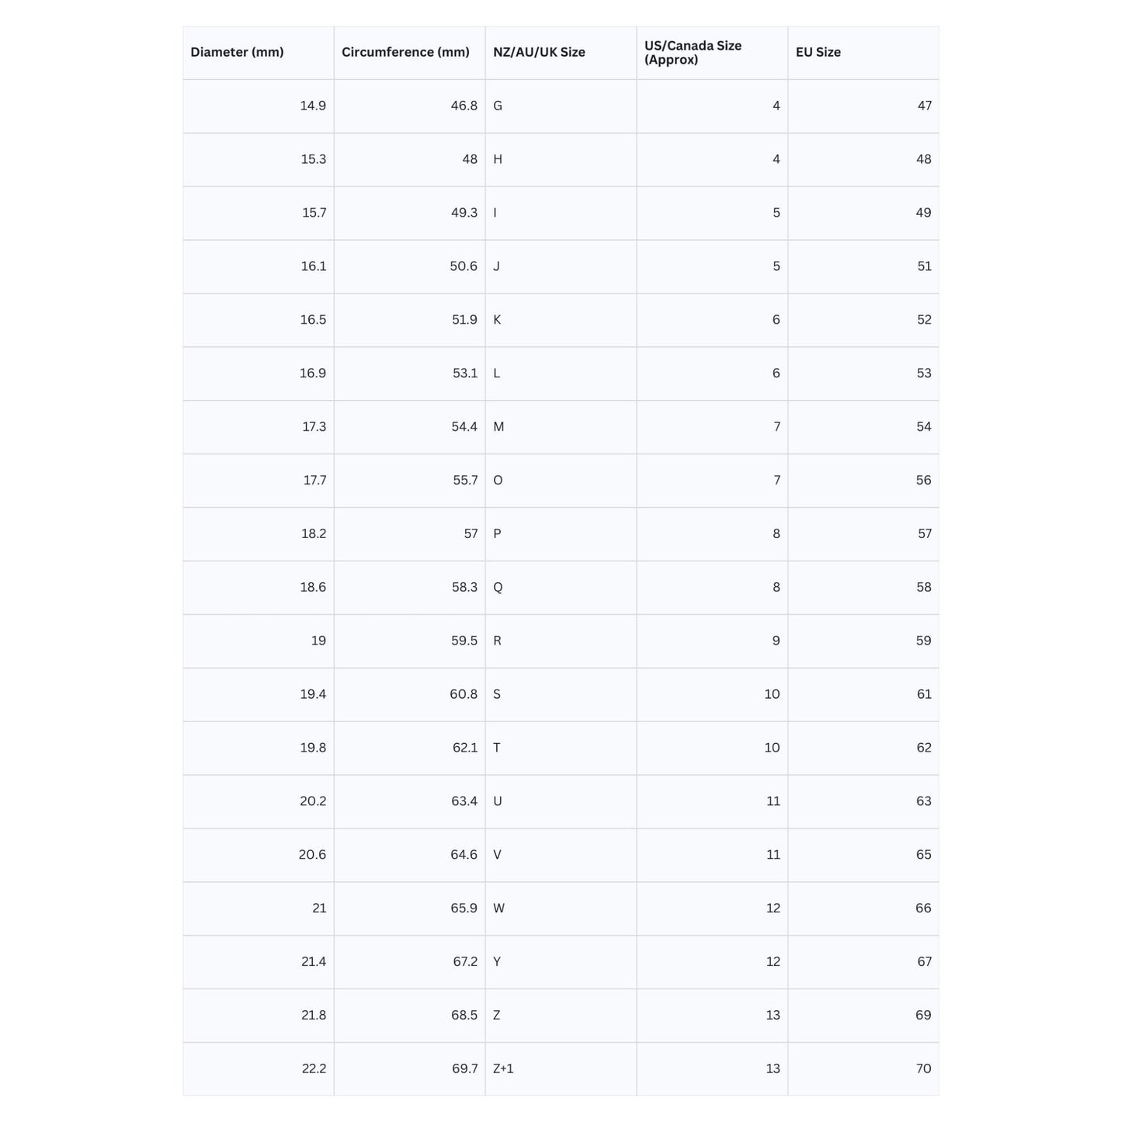Select the EU size 57 cell
This screenshot has width=1122, height=1122.
point(924,534)
